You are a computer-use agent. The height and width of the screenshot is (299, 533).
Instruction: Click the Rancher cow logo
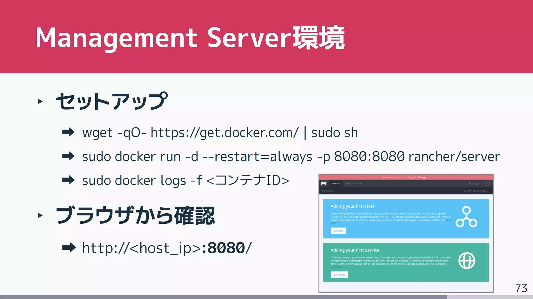click(324, 184)
